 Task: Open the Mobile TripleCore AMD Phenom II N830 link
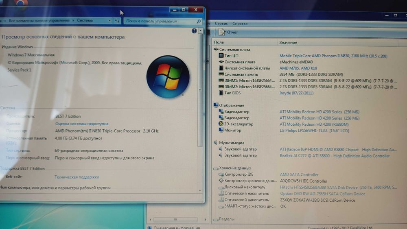tap(333, 56)
